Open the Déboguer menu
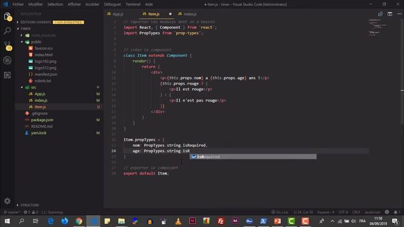 point(112,4)
